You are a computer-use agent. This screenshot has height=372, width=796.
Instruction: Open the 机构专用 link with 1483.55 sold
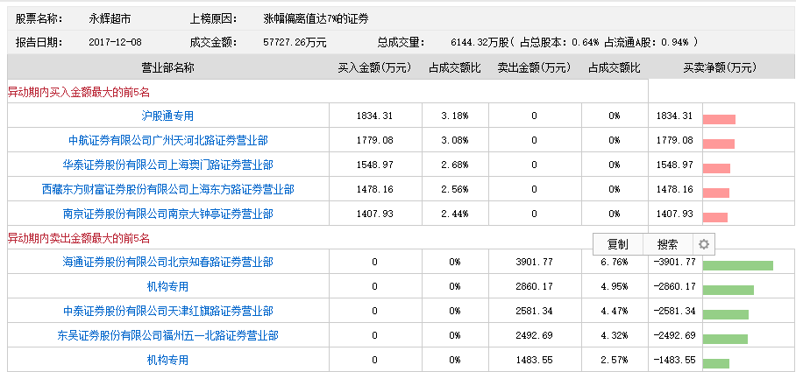[x=167, y=360]
